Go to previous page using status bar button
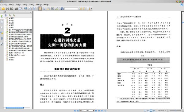The width and height of the screenshot is (184, 112). [78, 110]
